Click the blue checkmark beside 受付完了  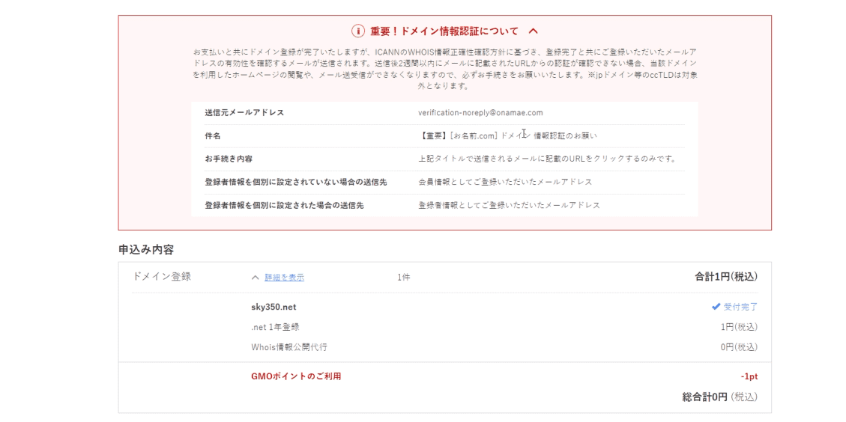(716, 307)
